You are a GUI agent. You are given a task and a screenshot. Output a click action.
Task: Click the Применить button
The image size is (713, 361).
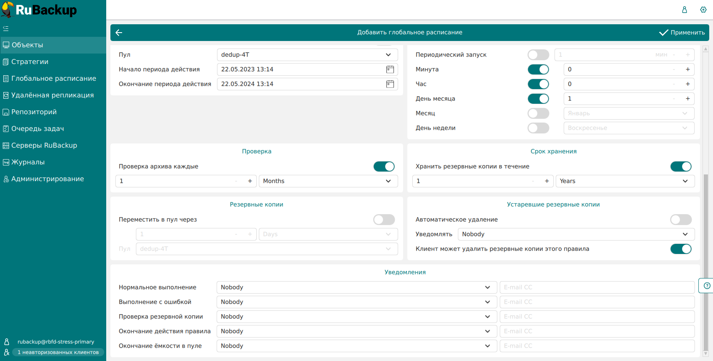[682, 33]
